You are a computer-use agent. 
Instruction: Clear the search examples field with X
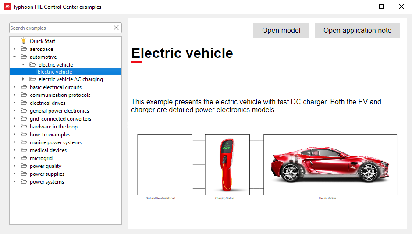[116, 28]
